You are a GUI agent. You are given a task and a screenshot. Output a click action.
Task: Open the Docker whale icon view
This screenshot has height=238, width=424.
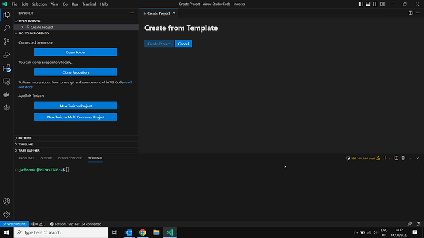point(7,94)
